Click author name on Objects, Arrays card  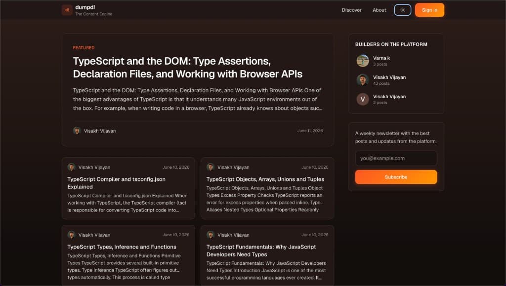tap(233, 167)
